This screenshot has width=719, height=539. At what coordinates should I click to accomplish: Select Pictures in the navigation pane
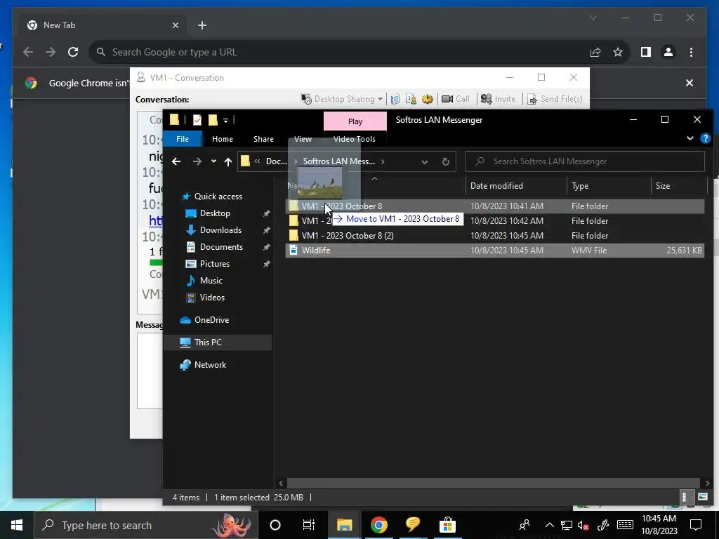215,264
